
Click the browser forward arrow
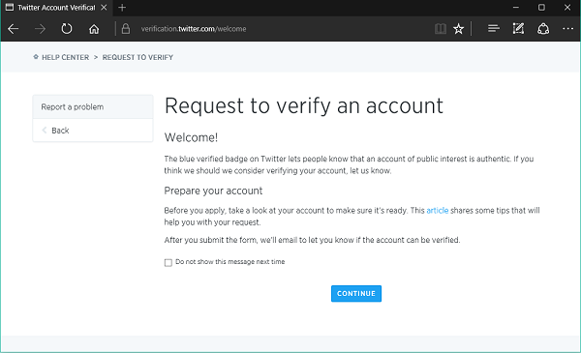[x=40, y=29]
